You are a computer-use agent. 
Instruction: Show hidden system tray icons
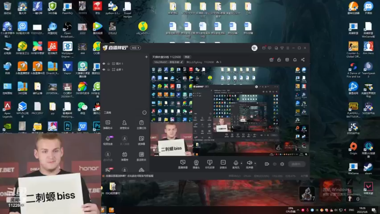pos(298,210)
